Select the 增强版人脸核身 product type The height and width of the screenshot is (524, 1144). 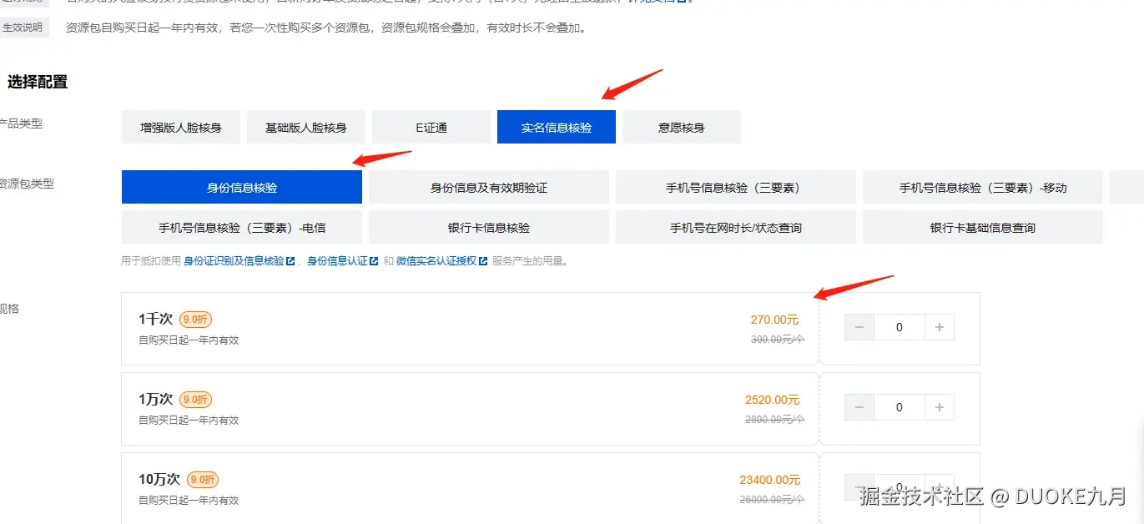point(181,128)
